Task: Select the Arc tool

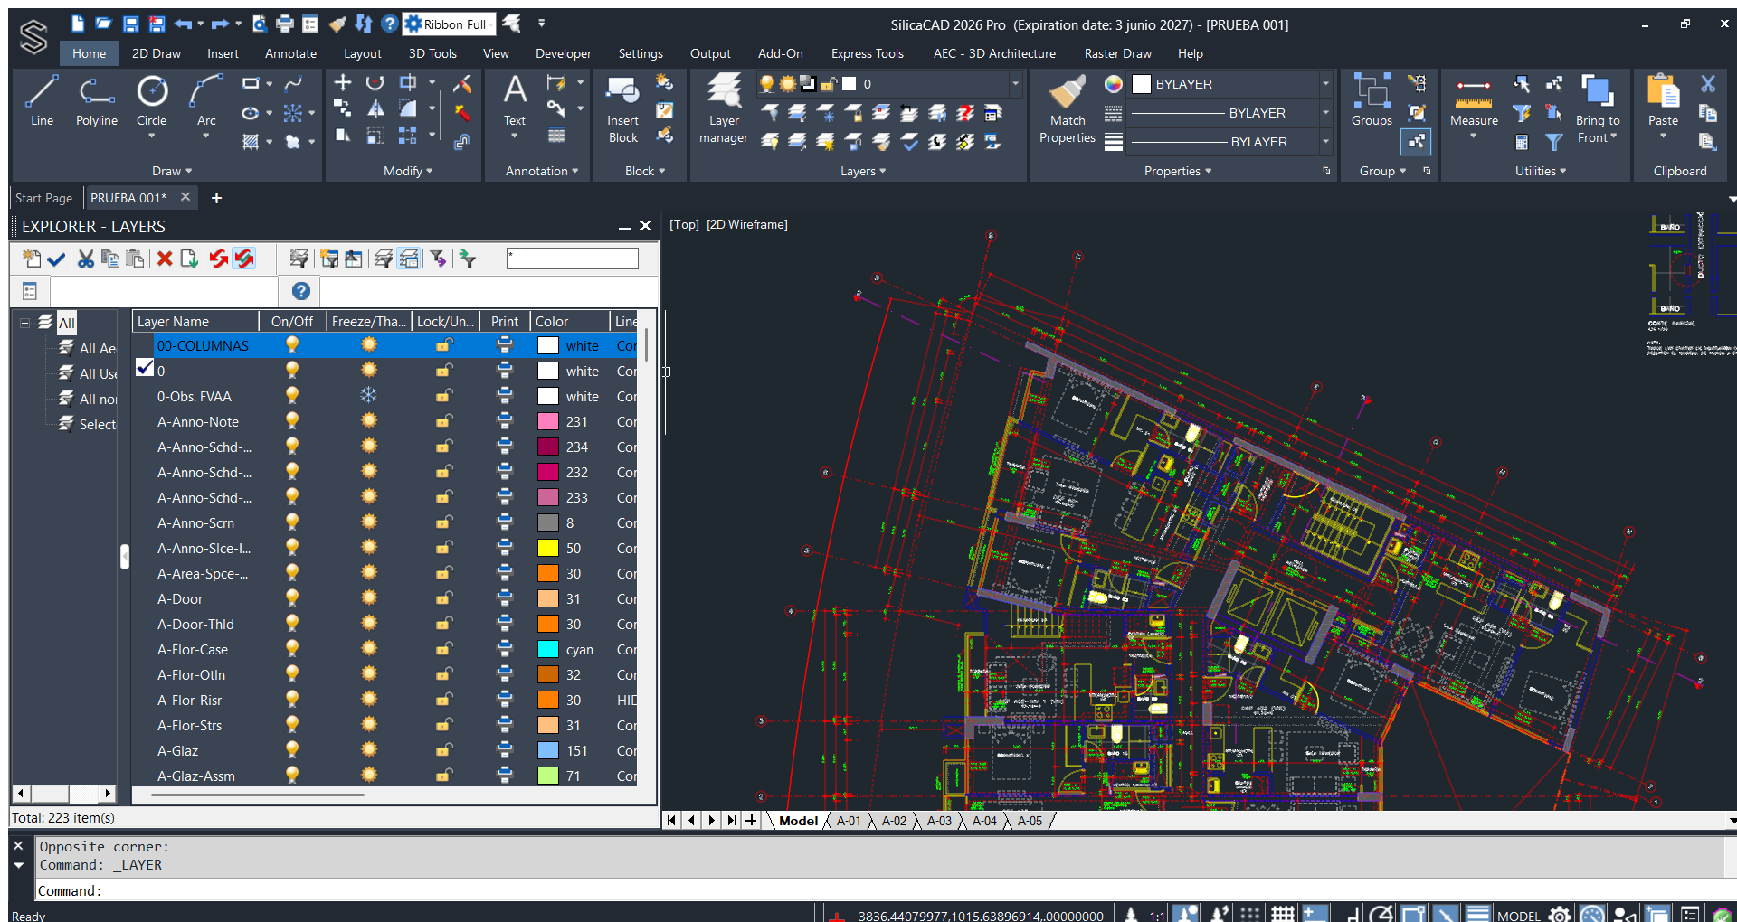Action: click(206, 100)
